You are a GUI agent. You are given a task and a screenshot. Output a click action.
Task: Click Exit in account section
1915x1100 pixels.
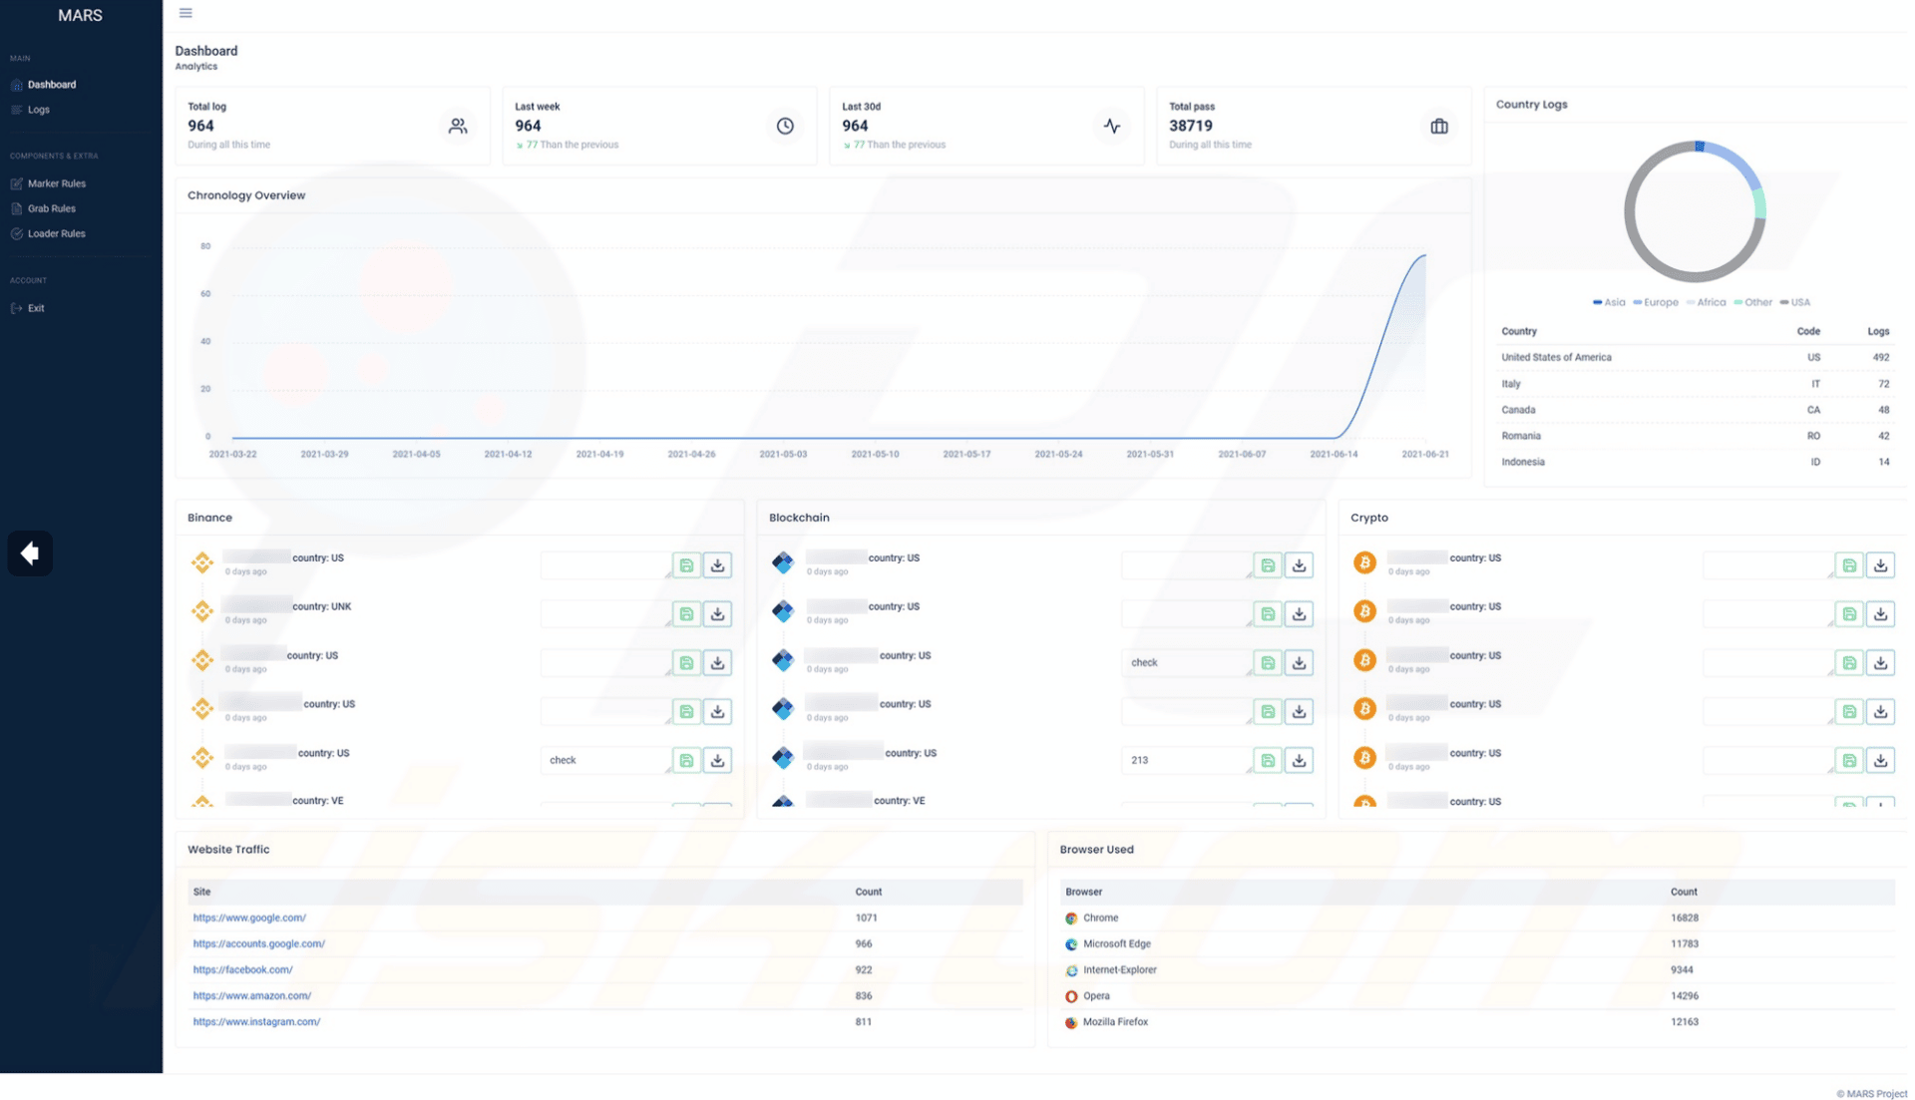(36, 308)
